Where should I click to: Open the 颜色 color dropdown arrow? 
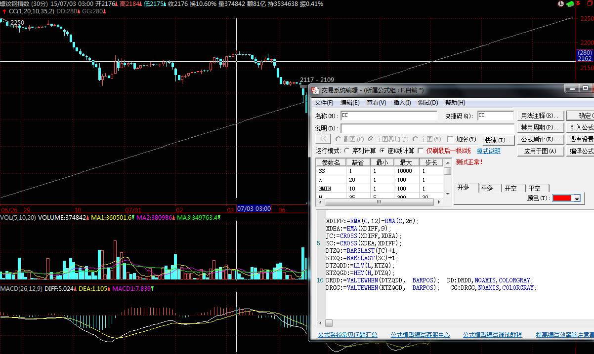(x=577, y=198)
